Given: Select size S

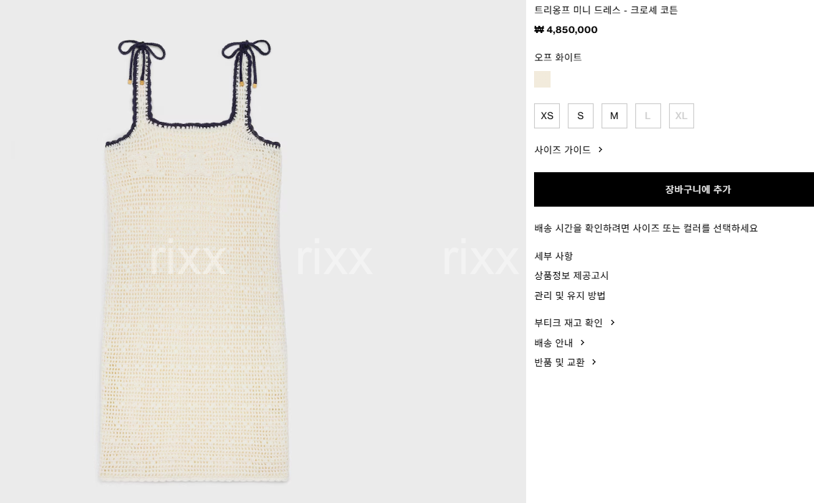Looking at the screenshot, I should [x=581, y=116].
